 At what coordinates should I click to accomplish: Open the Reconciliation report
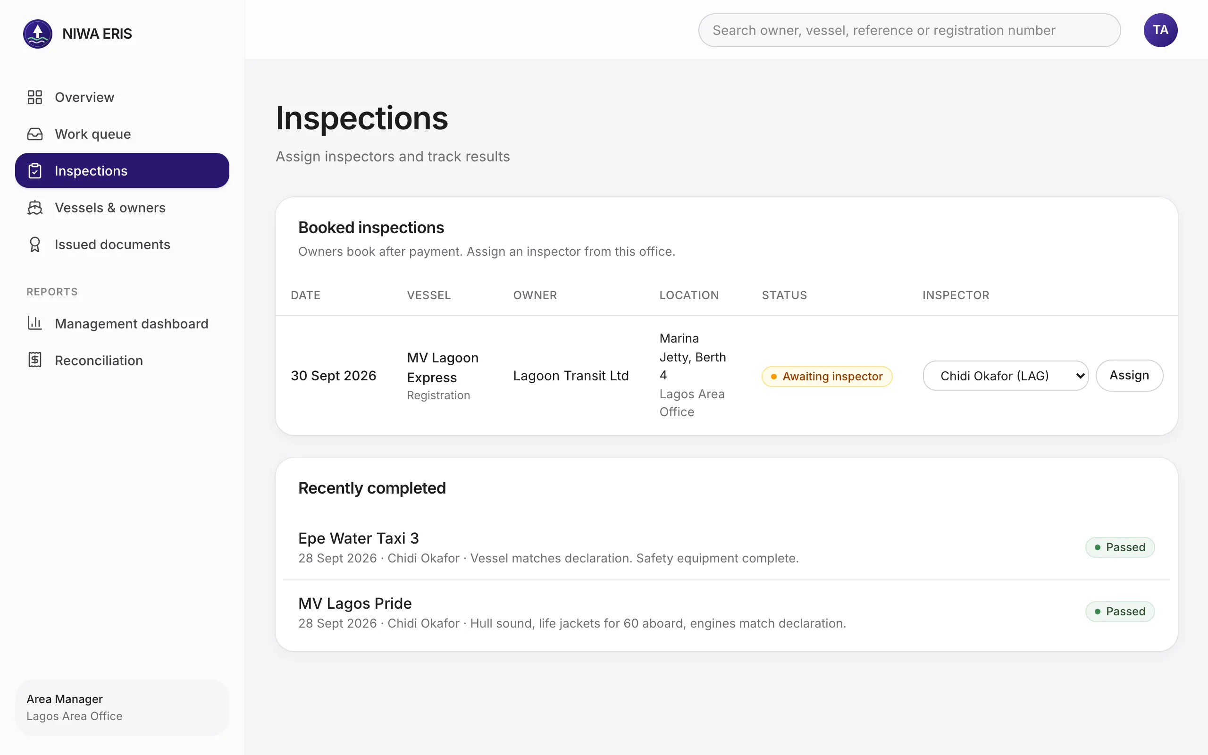click(x=122, y=361)
